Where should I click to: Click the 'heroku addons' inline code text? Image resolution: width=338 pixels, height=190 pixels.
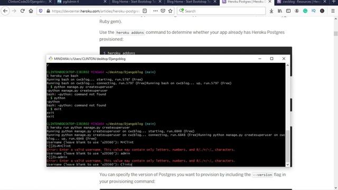click(x=130, y=33)
